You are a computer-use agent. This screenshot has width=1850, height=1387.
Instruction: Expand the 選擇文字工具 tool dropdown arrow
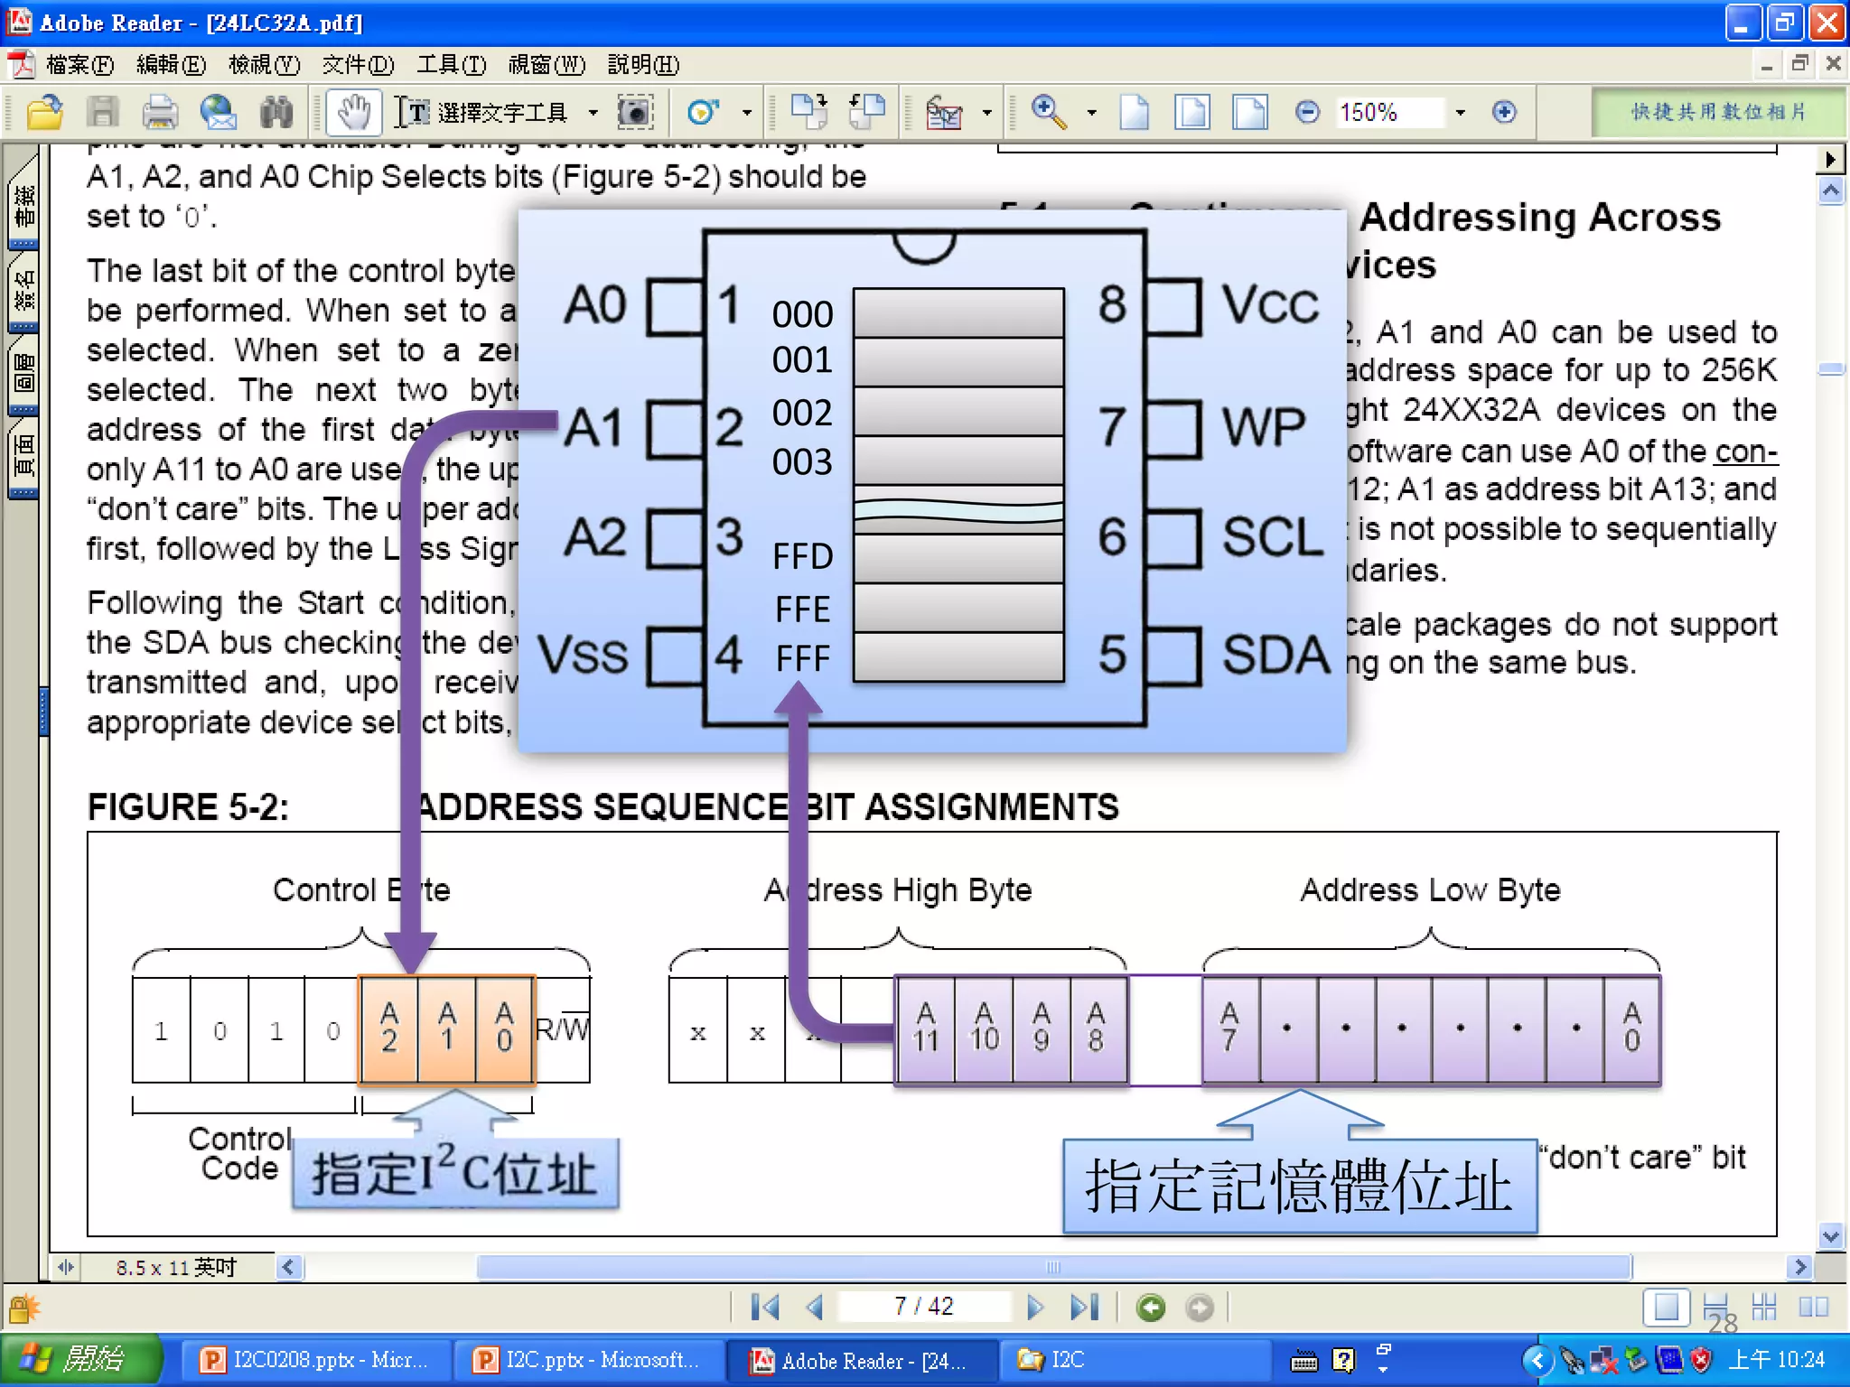point(593,113)
